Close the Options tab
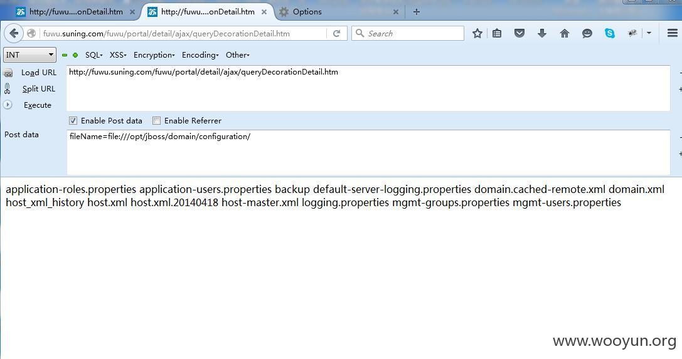Screen dimensions: 682x359 click(x=396, y=12)
